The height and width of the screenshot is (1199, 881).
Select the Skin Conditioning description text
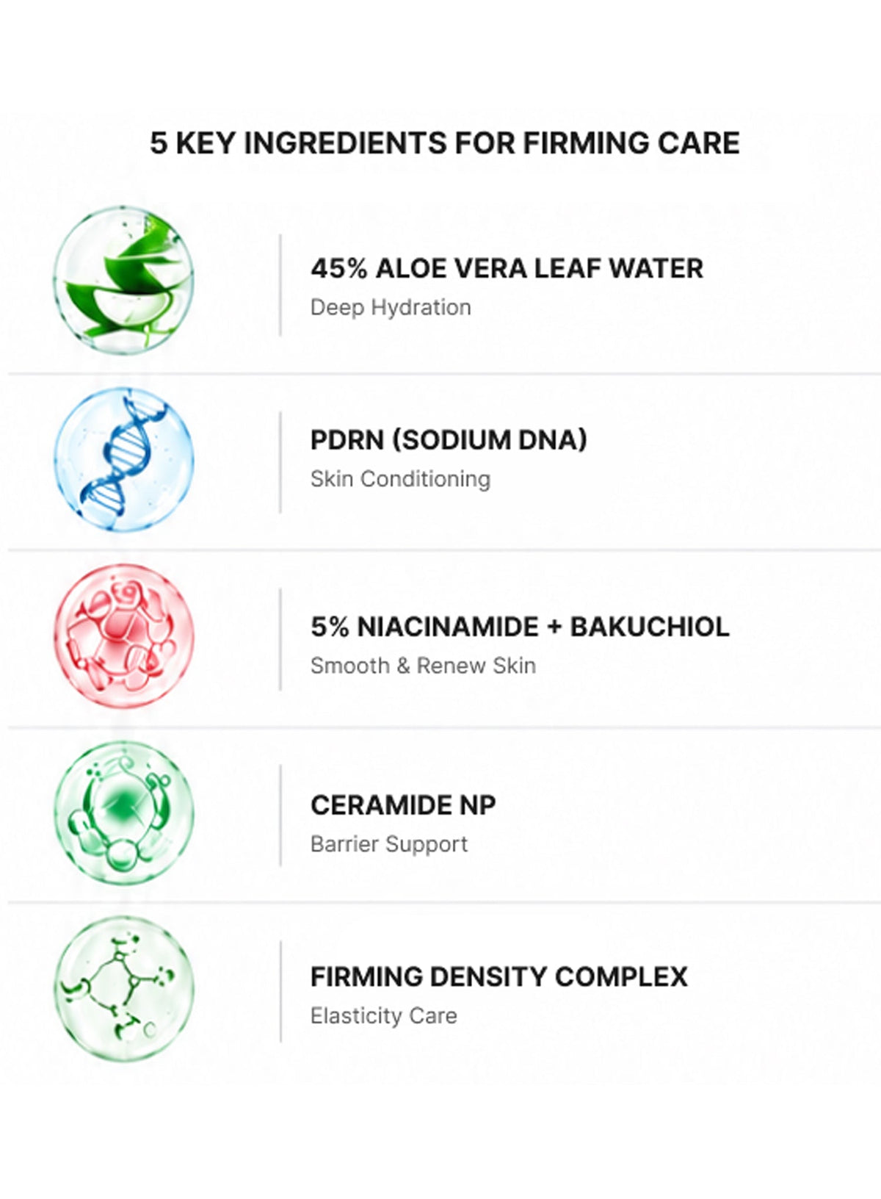click(400, 479)
